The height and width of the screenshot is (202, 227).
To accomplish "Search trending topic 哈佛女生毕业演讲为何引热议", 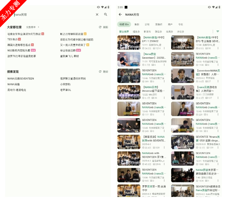I will [24, 34].
